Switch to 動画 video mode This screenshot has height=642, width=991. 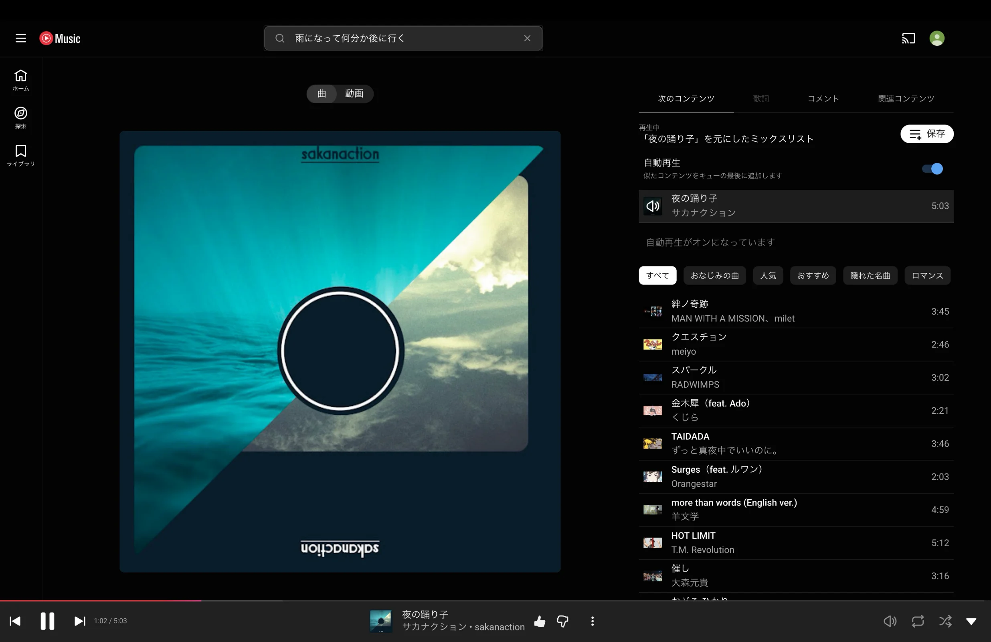[x=354, y=93]
